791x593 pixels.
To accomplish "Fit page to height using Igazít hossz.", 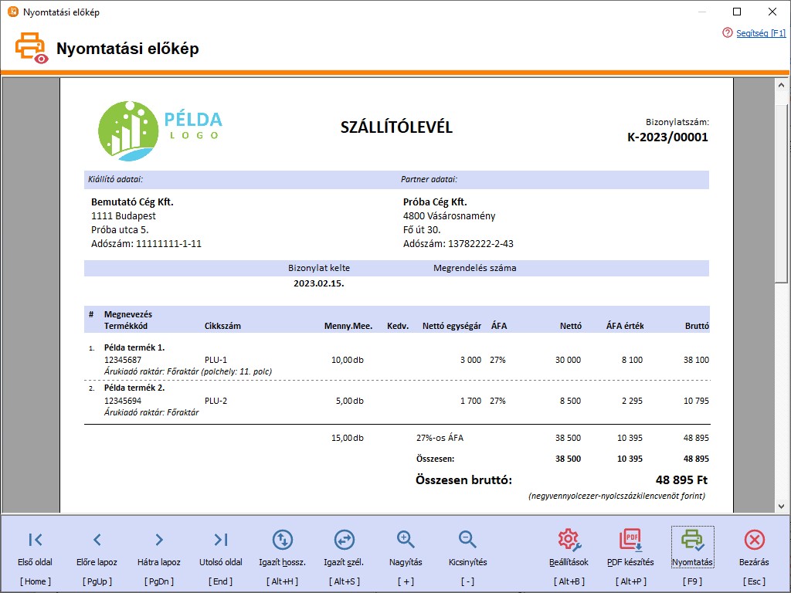I will [282, 540].
